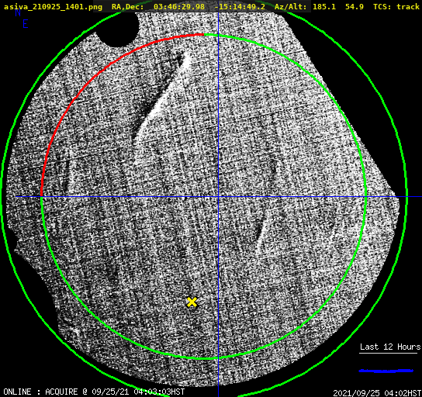Click the inner green circle at right crosshair intersection

click(x=366, y=197)
